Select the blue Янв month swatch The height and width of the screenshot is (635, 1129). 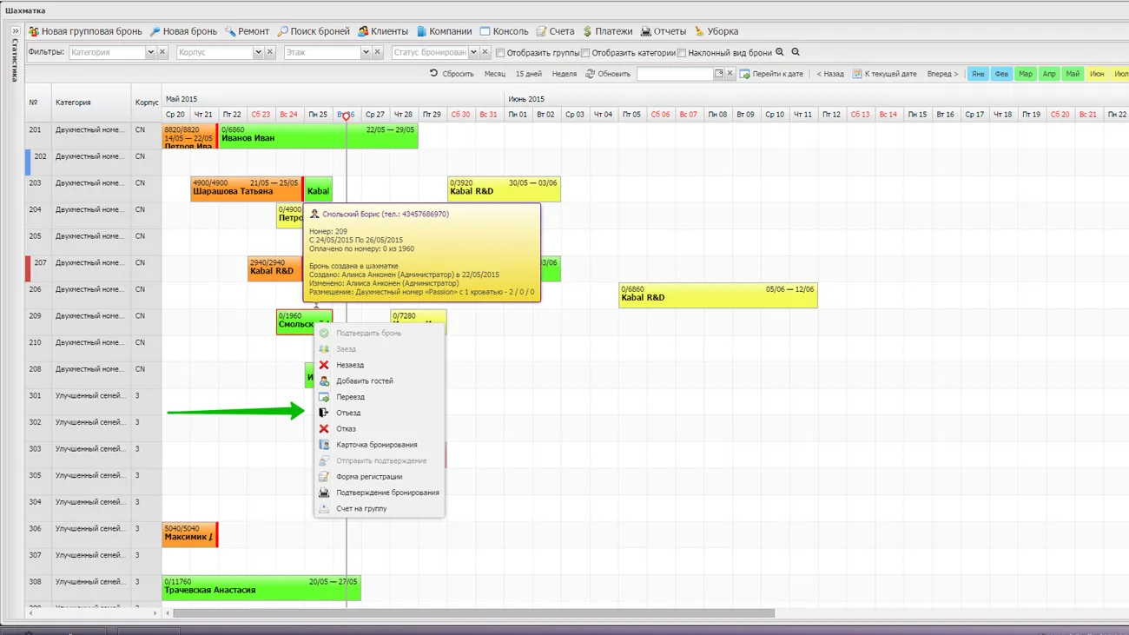click(978, 74)
